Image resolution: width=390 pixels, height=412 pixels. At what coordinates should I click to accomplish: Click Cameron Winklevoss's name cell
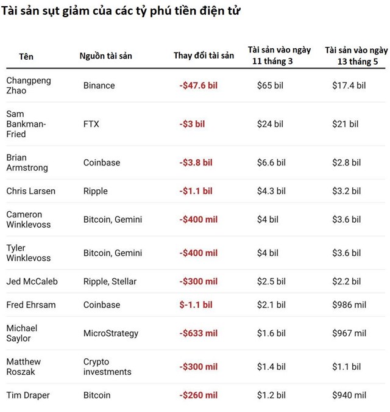point(28,219)
